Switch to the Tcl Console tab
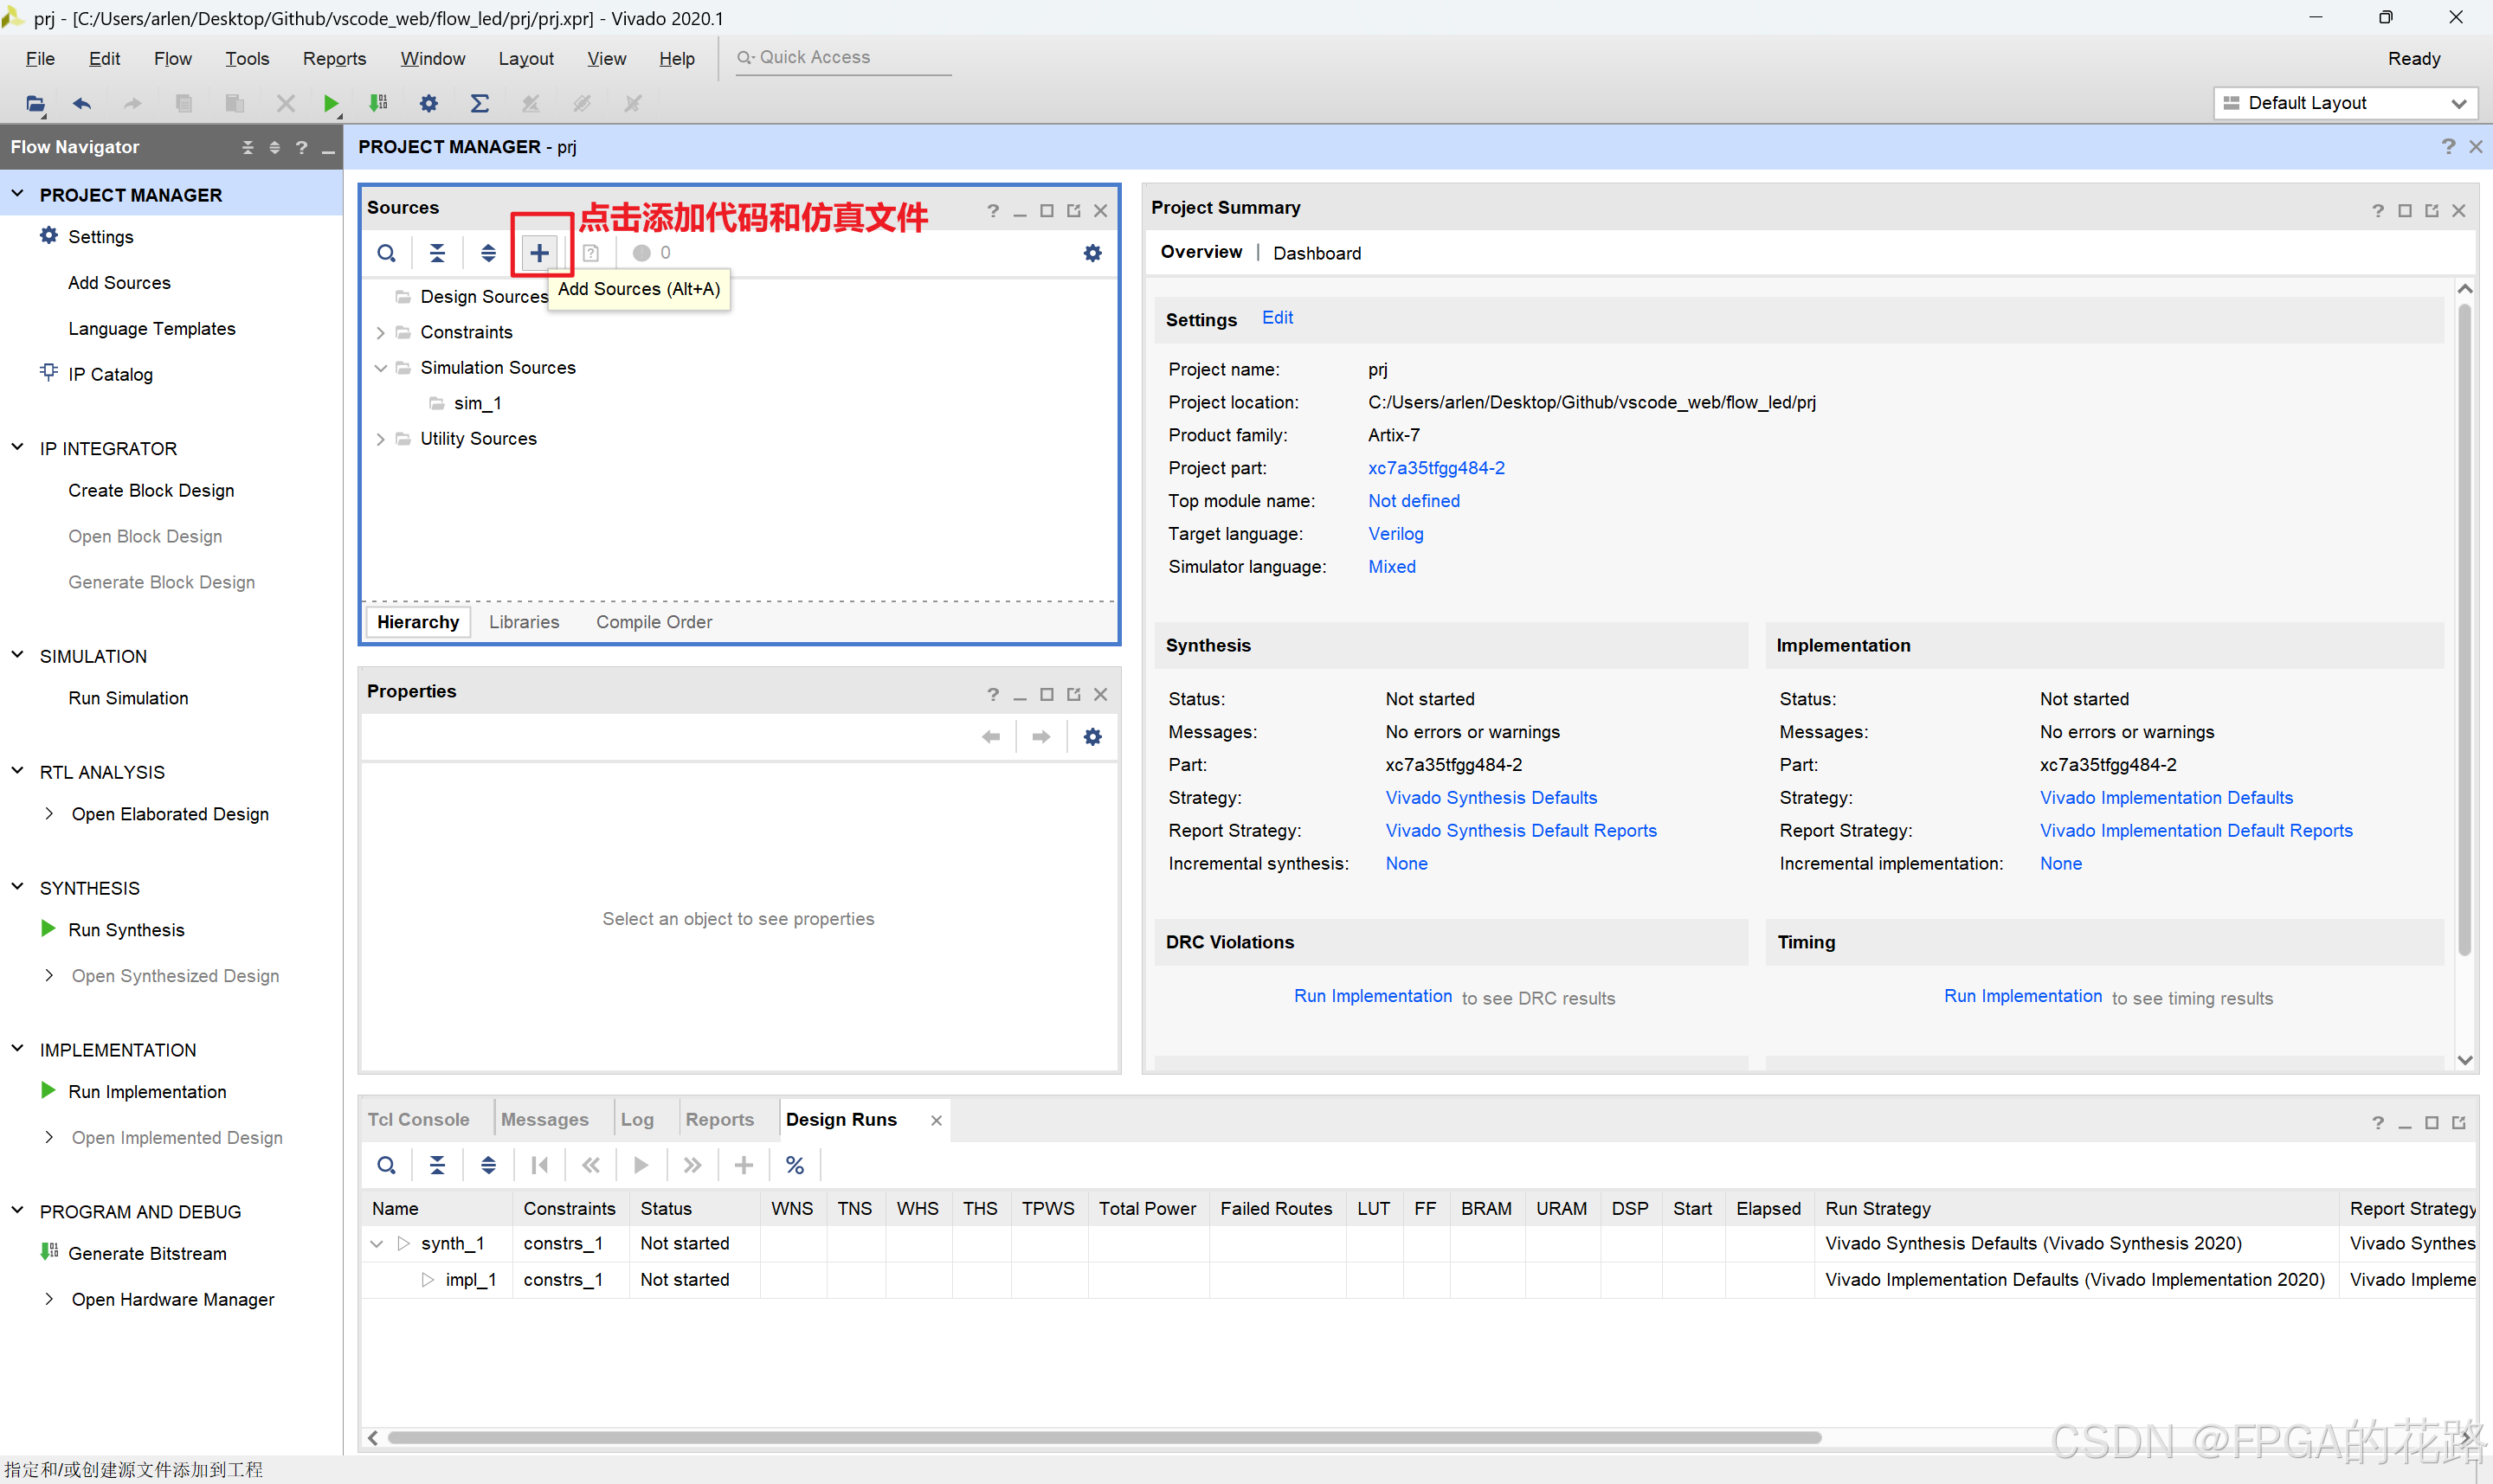 (x=418, y=1119)
